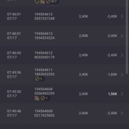Image resolution: width=129 pixels, height=129 pixels.
Task: Expand details chevron for bet 5557237248
Action: click(x=122, y=16)
